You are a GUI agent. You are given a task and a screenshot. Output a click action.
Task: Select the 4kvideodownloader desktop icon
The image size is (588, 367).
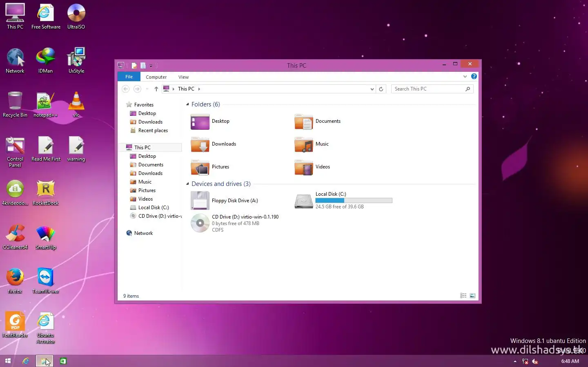coord(15,192)
